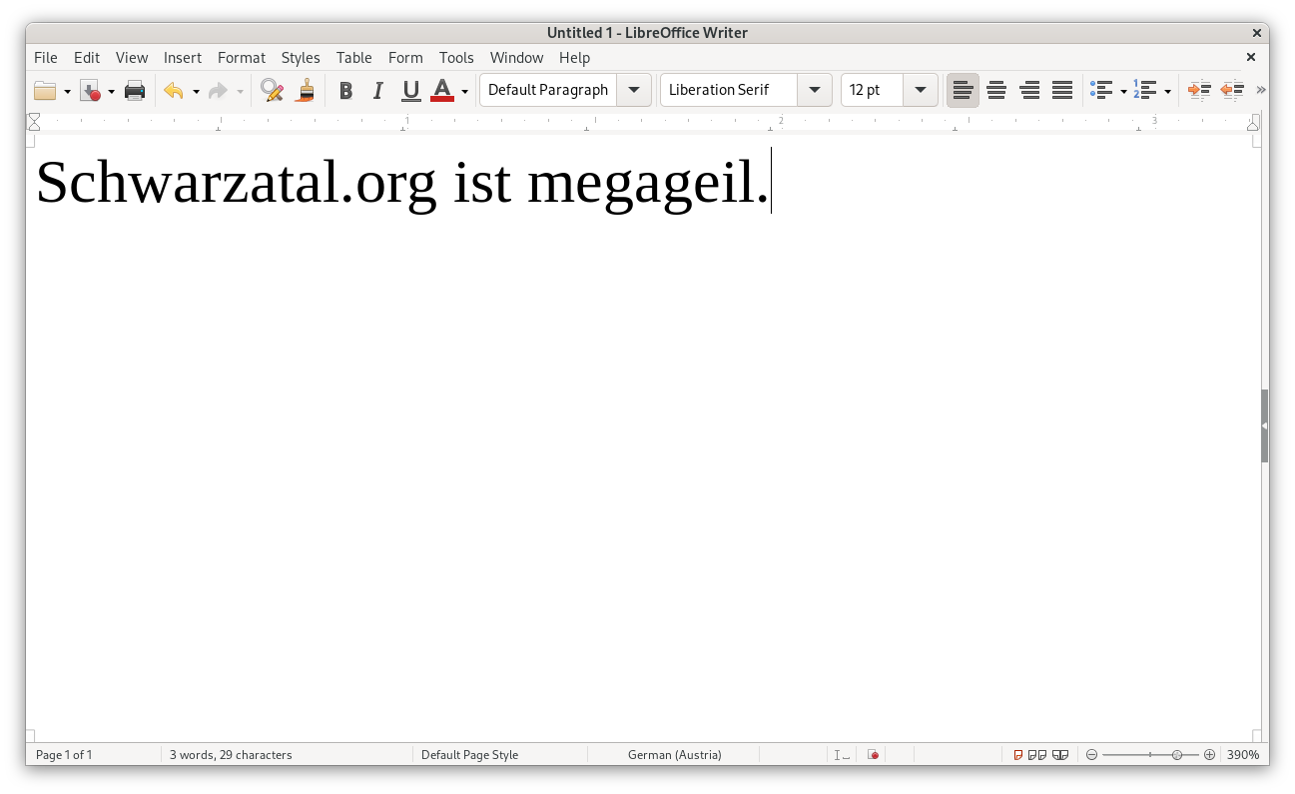The width and height of the screenshot is (1295, 794).
Task: Click the Undo arrow icon
Action: (x=174, y=91)
